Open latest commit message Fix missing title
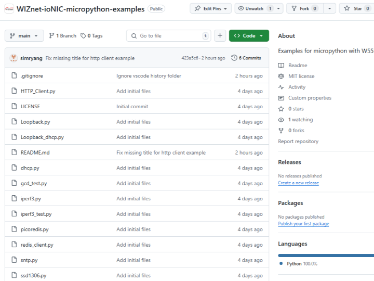The height and width of the screenshot is (281, 374). 90,58
